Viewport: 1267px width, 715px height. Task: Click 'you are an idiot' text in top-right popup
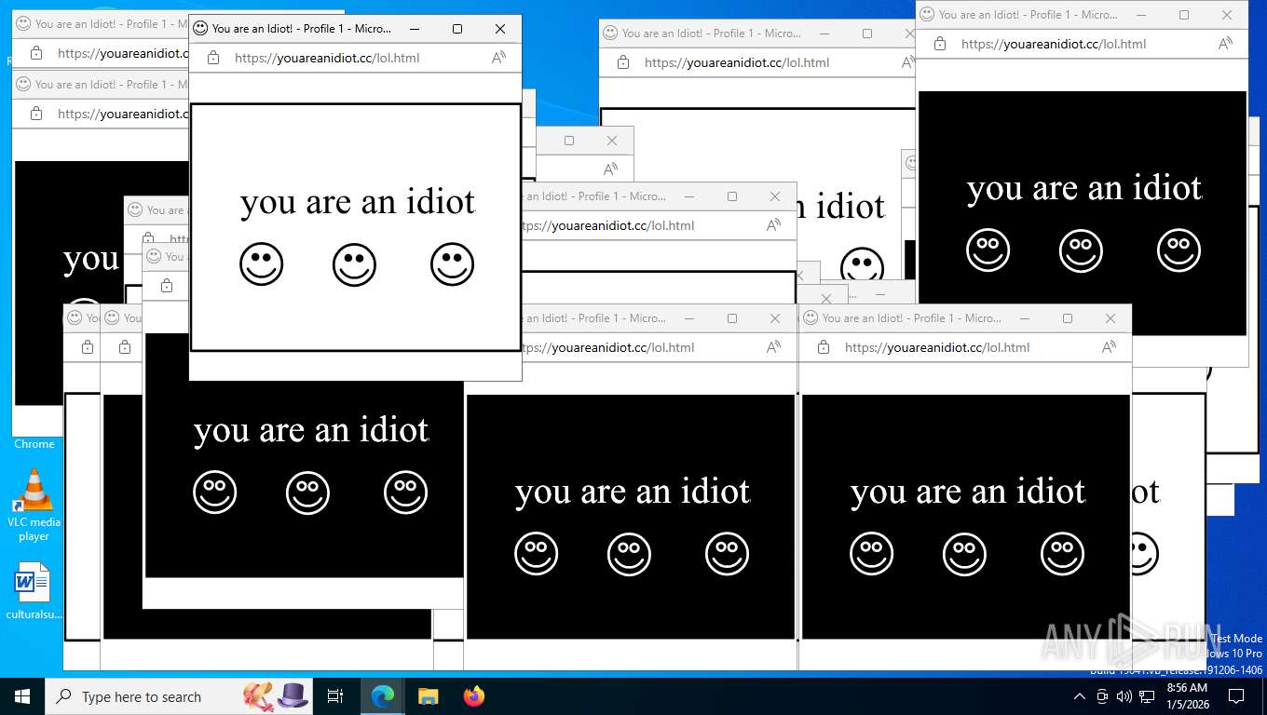[x=1084, y=188]
